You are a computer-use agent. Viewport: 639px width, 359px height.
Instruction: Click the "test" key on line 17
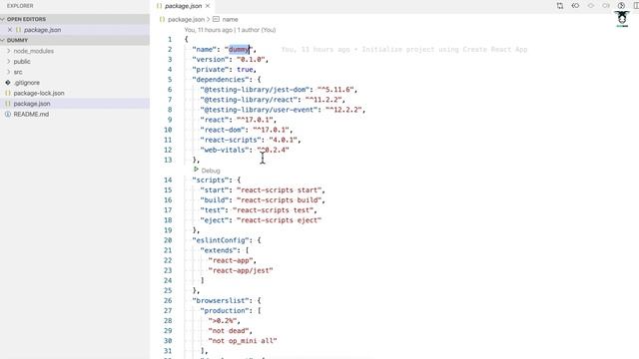212,210
